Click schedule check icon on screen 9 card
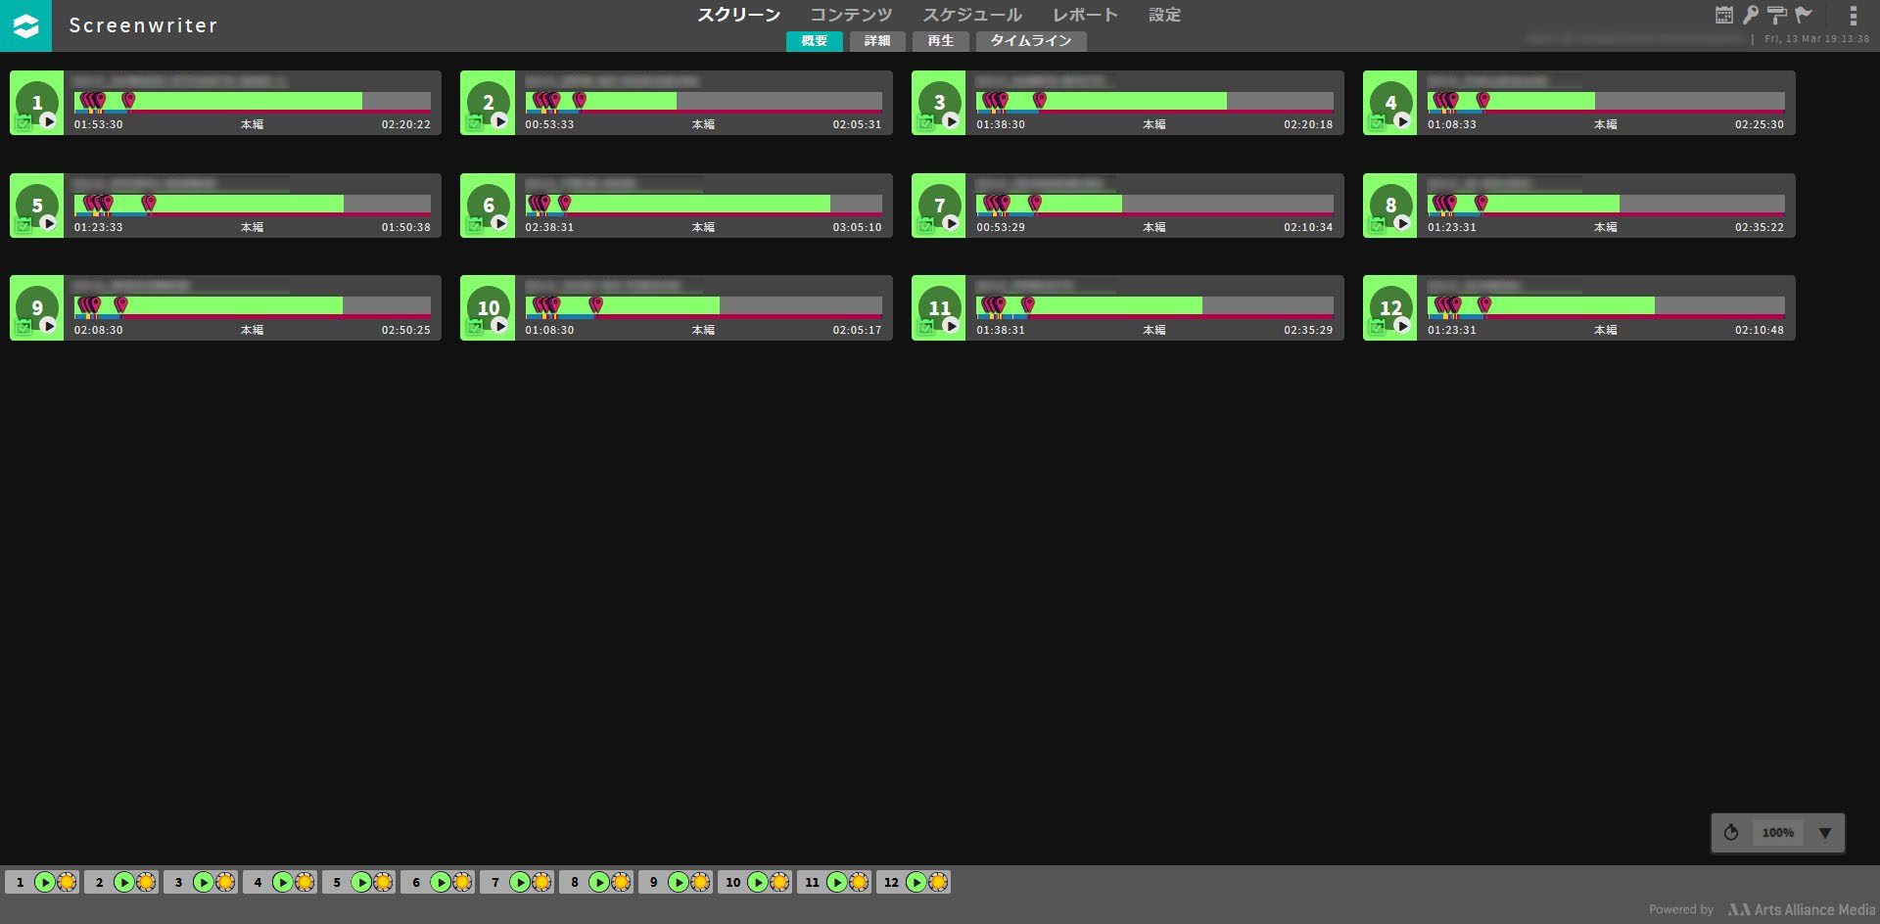The height and width of the screenshot is (924, 1880). [x=23, y=328]
